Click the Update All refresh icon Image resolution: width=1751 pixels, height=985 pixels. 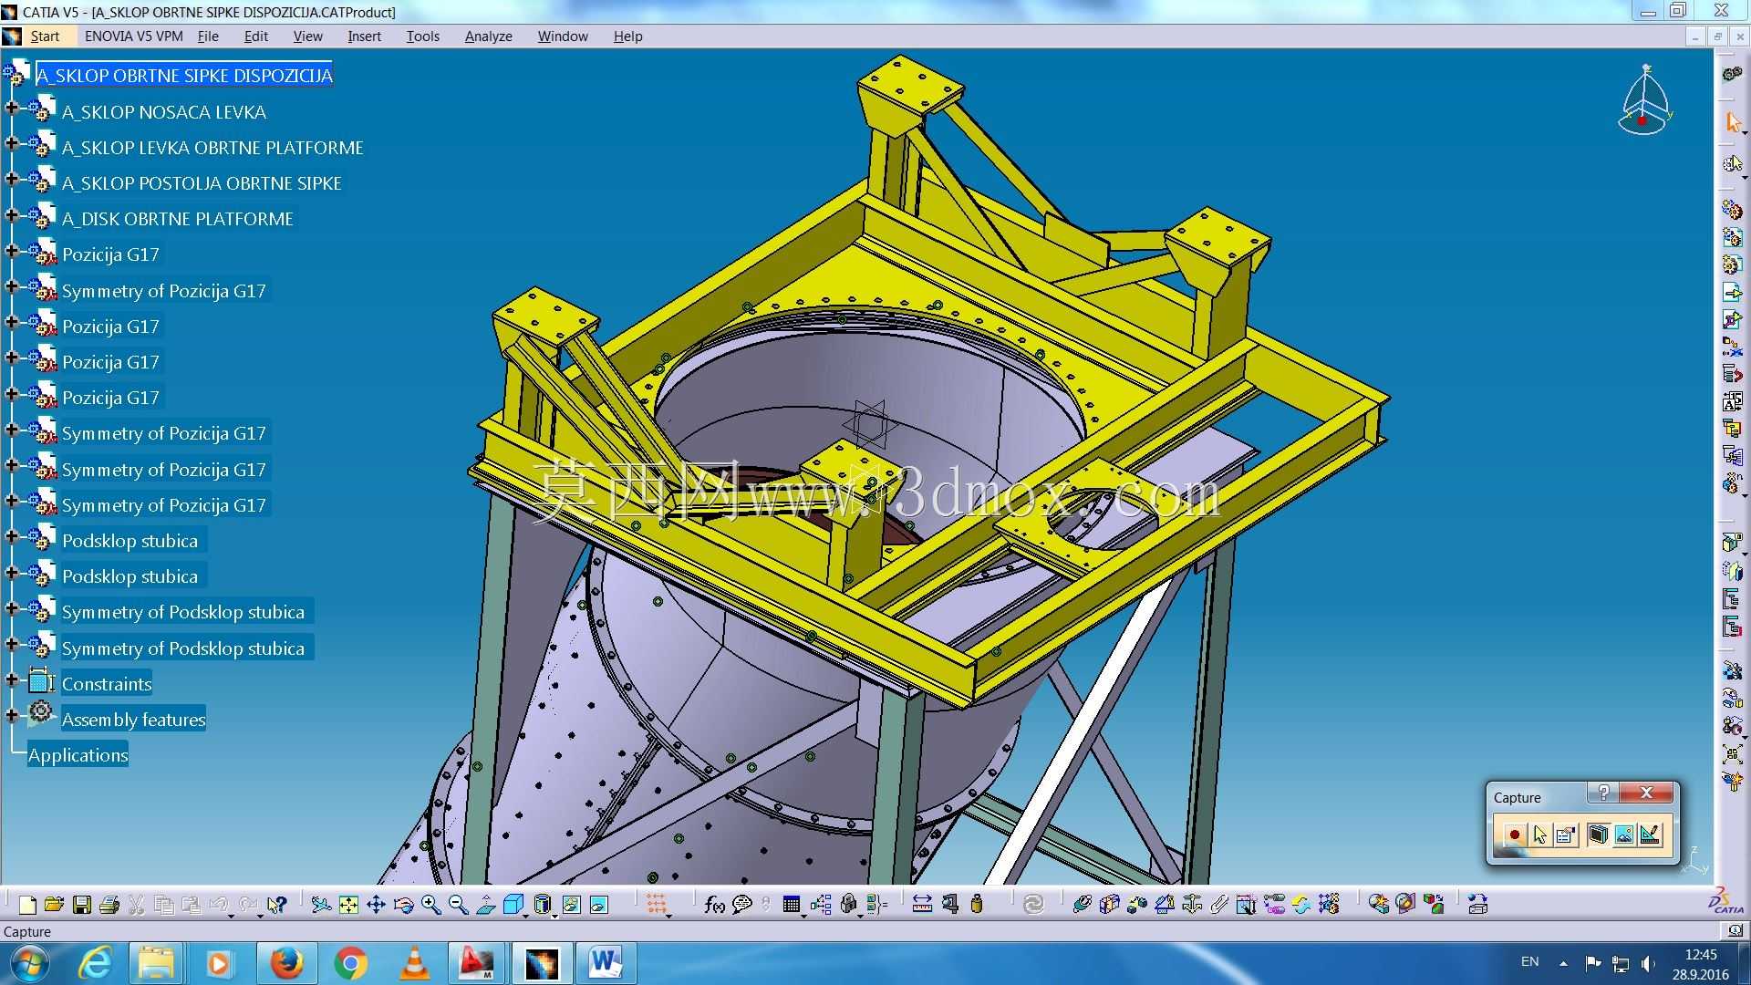(x=1033, y=905)
